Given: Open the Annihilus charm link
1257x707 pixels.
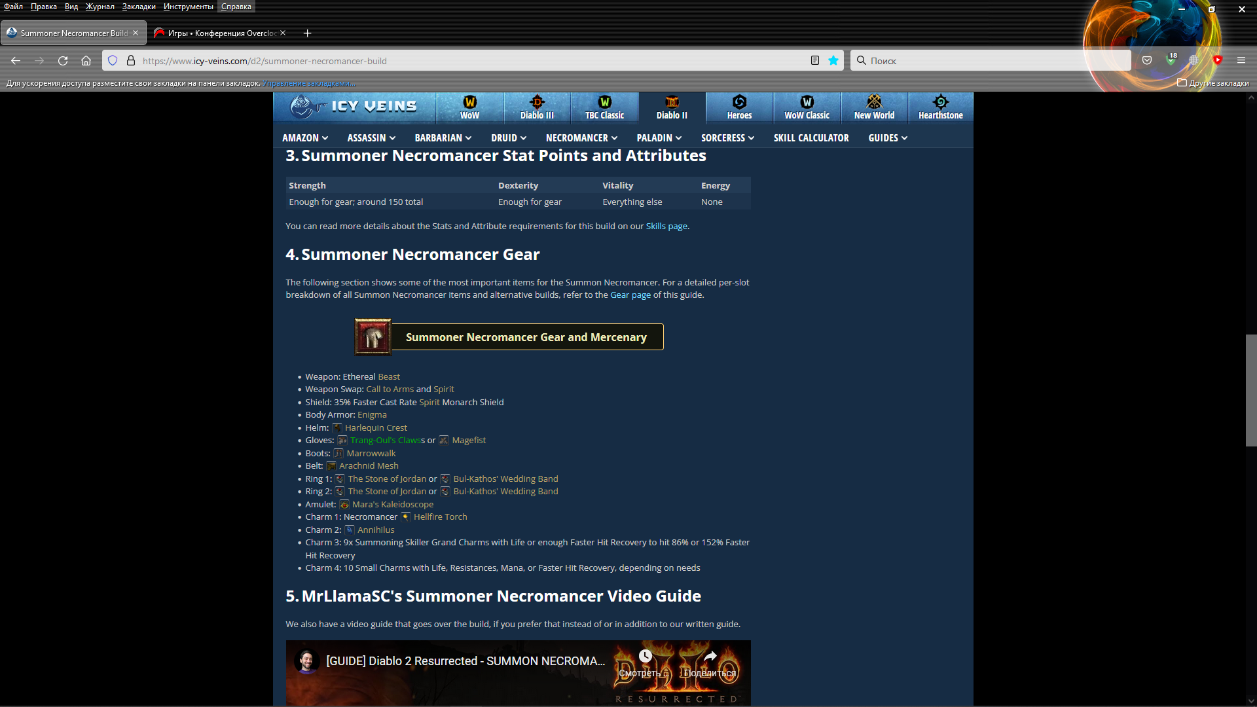Looking at the screenshot, I should (x=376, y=530).
